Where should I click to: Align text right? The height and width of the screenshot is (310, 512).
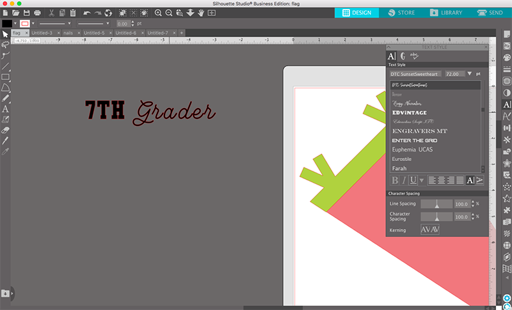tap(451, 180)
